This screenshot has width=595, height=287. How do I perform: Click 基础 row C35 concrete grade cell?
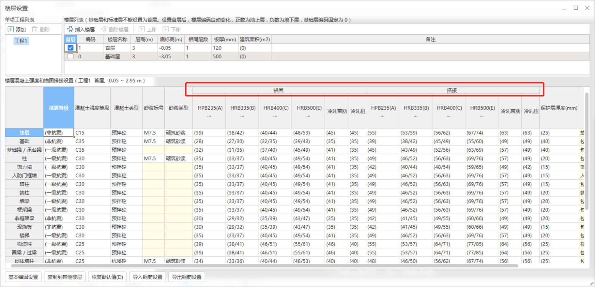pyautogui.click(x=92, y=141)
